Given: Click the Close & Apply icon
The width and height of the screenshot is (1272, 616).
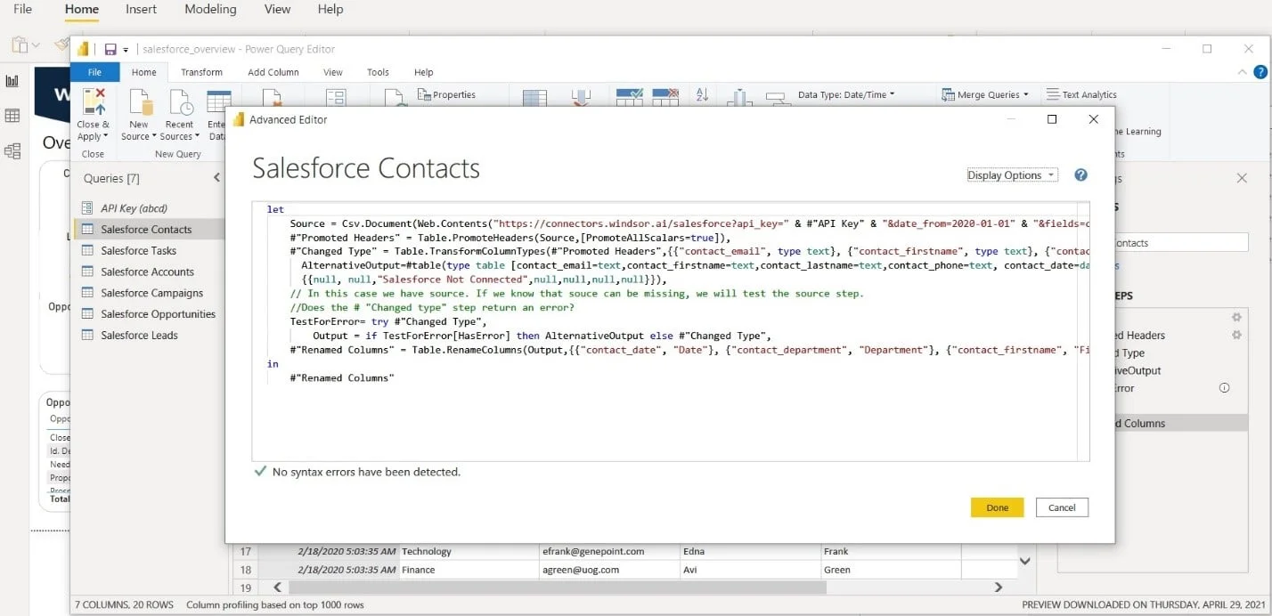Looking at the screenshot, I should tap(94, 101).
